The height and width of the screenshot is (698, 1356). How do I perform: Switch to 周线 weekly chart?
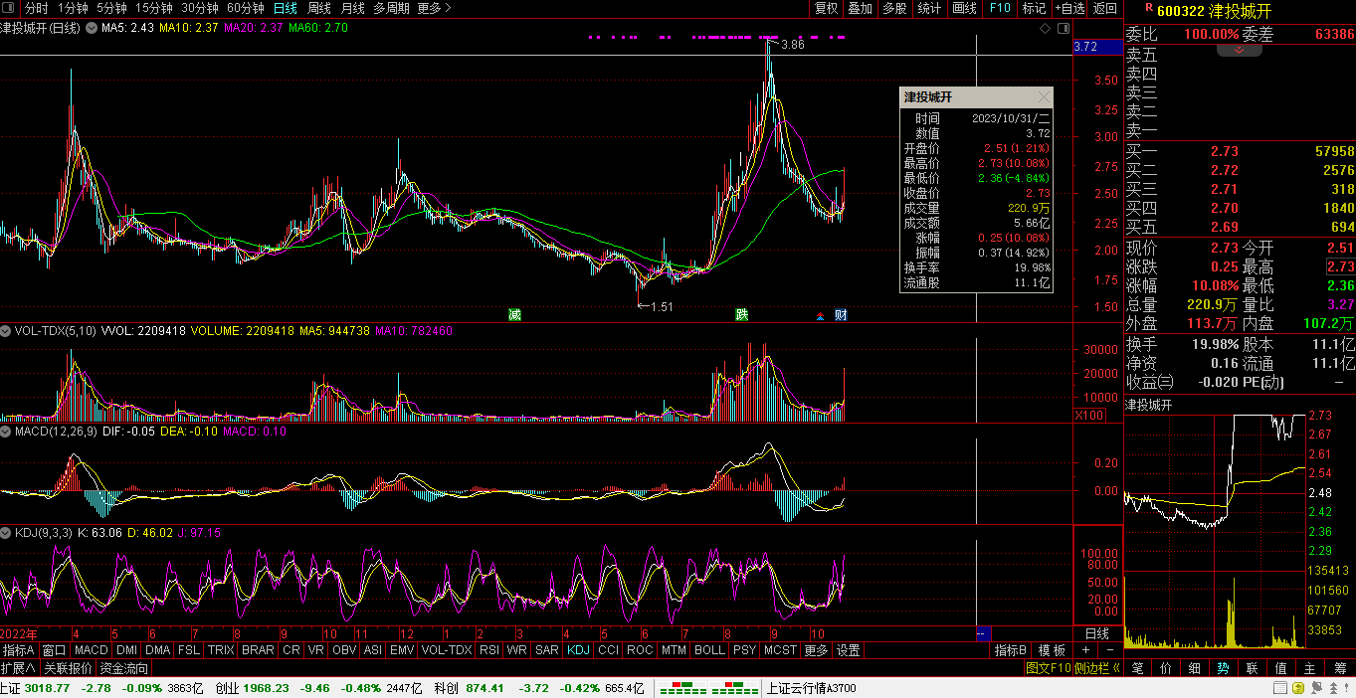pos(319,8)
